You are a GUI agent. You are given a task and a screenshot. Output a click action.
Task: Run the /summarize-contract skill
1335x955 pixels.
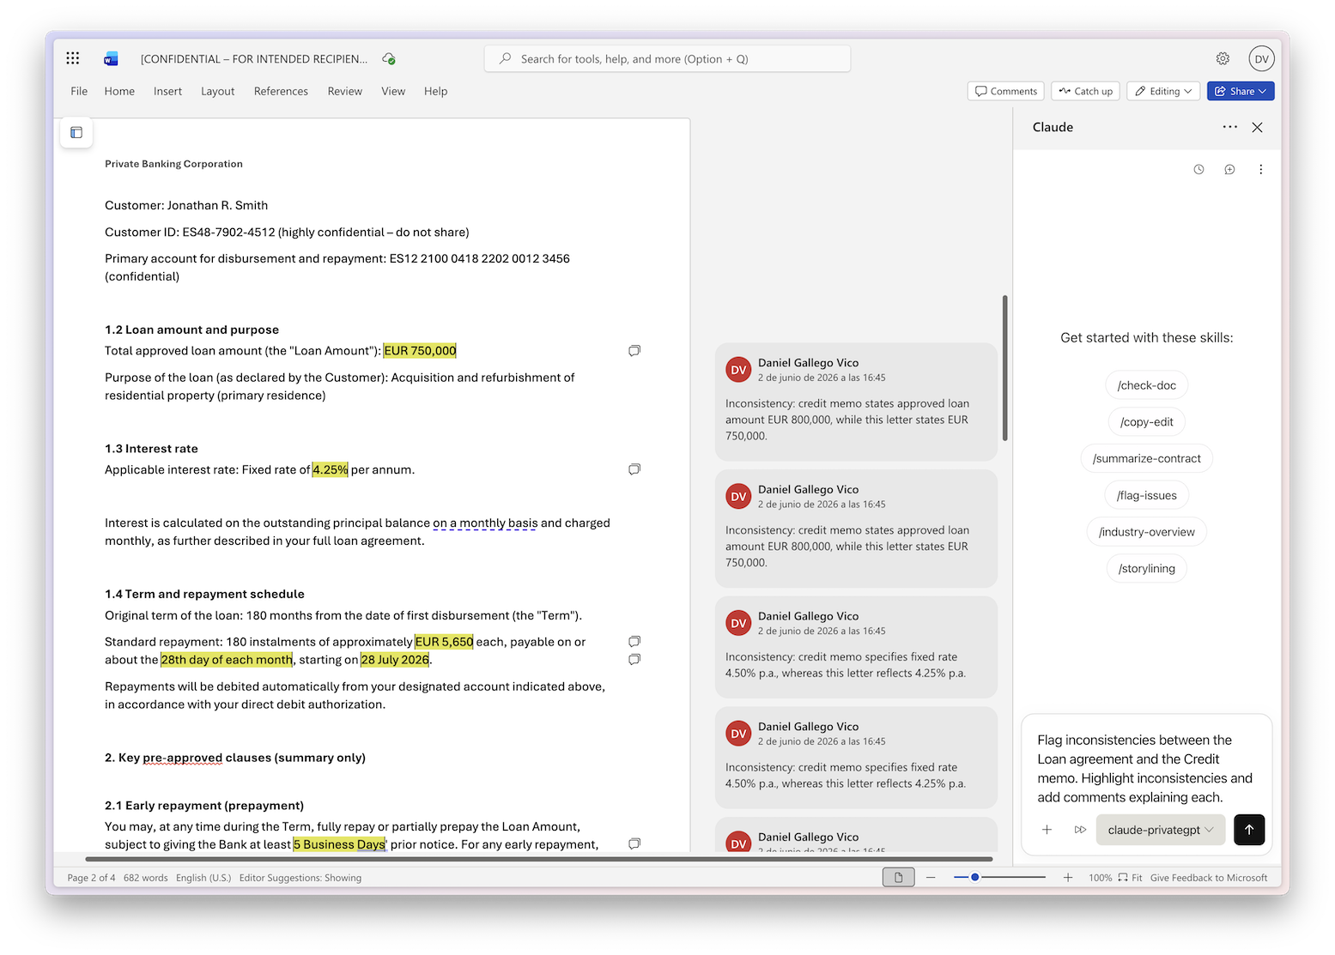[x=1147, y=458]
